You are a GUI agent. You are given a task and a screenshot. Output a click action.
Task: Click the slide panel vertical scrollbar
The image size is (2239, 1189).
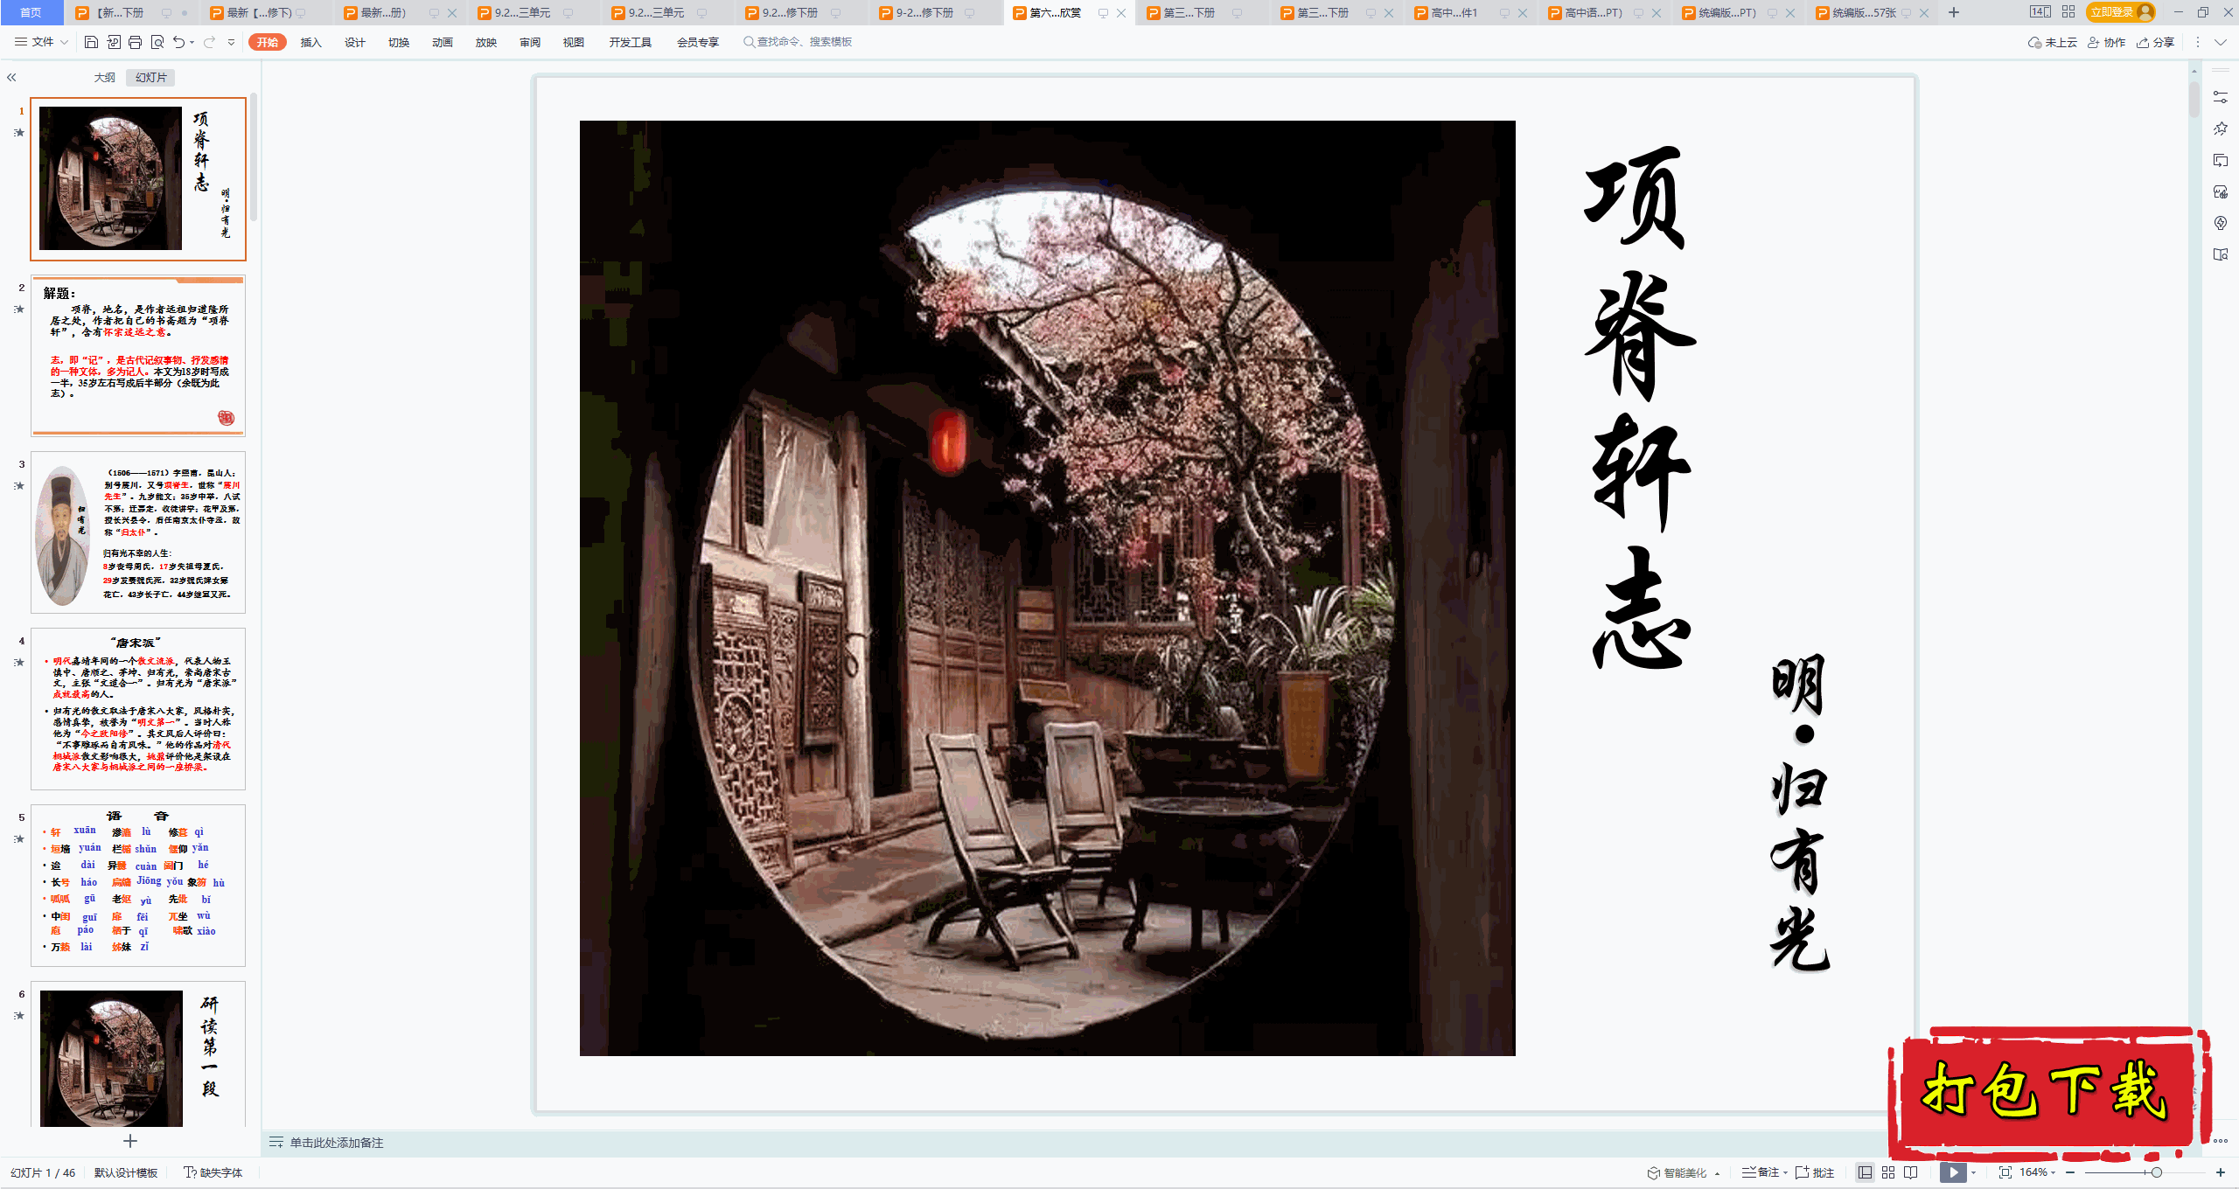(253, 157)
